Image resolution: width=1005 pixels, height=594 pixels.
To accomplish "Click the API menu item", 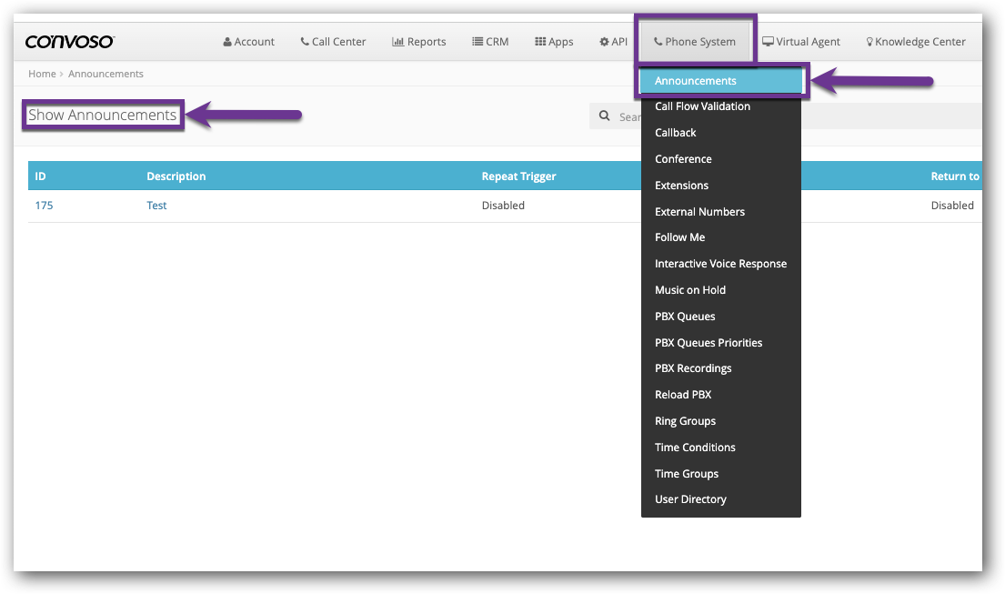I will 613,42.
